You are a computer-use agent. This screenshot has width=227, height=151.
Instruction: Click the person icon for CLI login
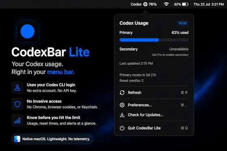[x=17, y=88]
